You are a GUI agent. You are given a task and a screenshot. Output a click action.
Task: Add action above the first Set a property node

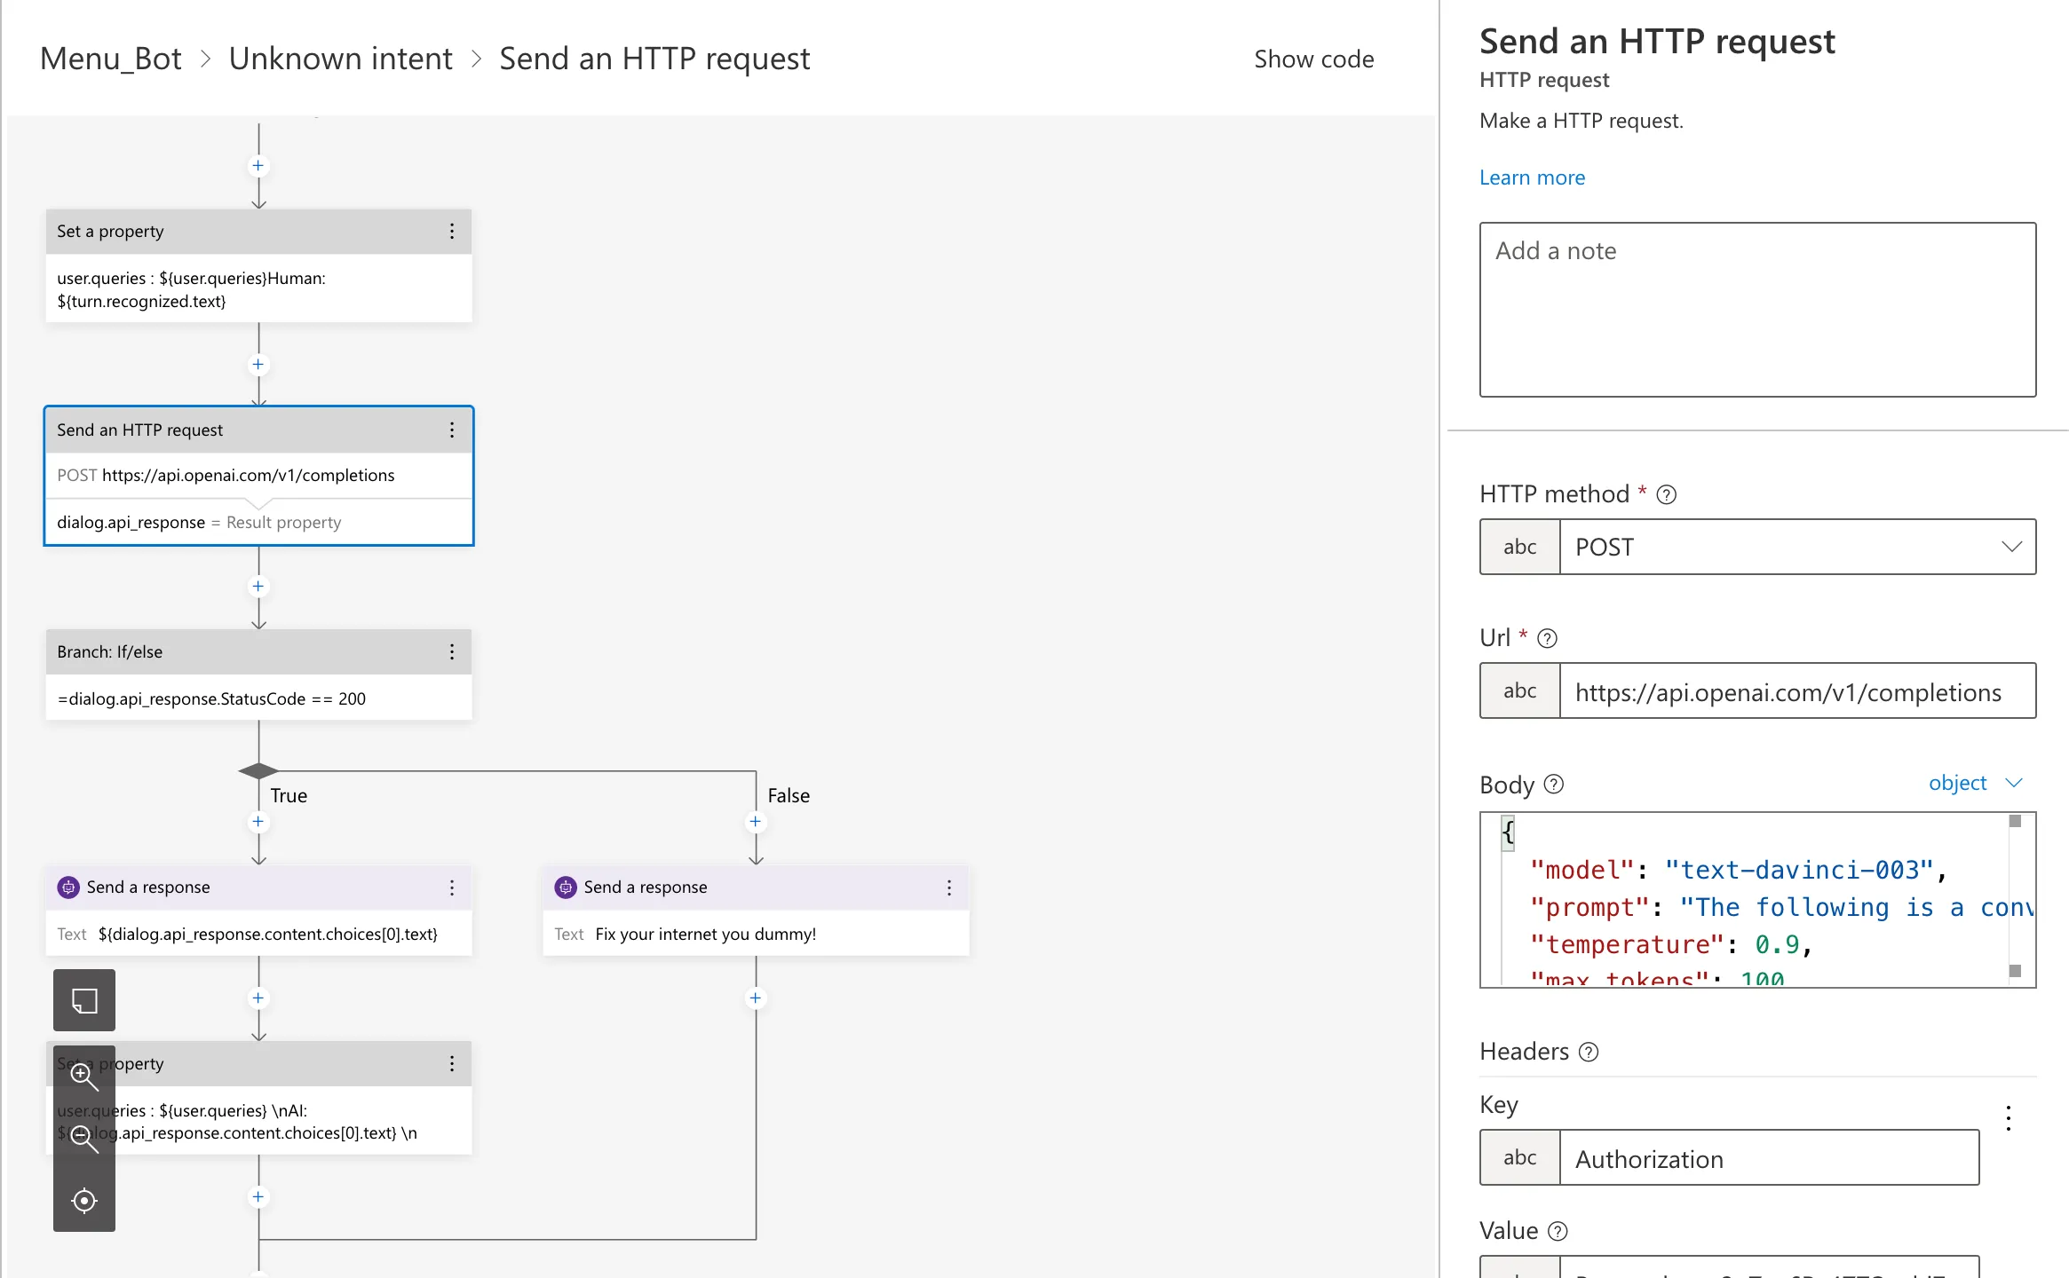(258, 166)
